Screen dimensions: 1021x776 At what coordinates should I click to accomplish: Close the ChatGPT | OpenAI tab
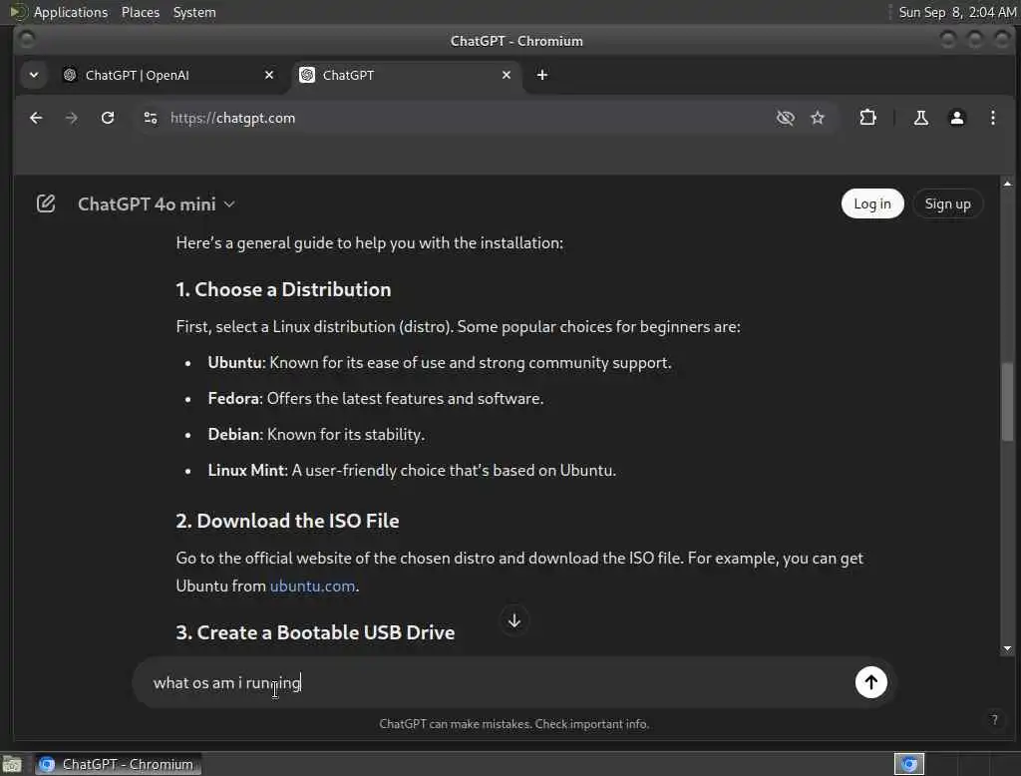pyautogui.click(x=269, y=75)
